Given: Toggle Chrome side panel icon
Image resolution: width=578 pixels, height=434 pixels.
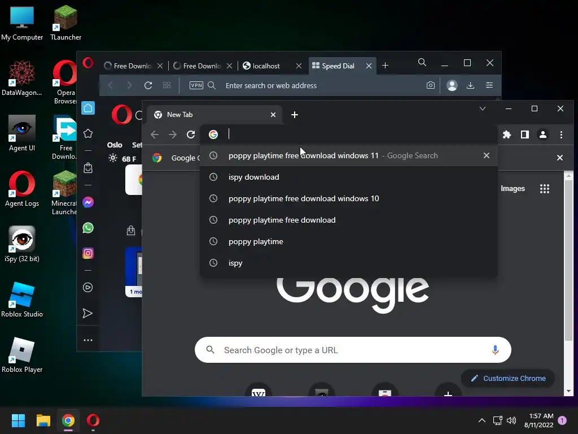Looking at the screenshot, I should click(524, 134).
